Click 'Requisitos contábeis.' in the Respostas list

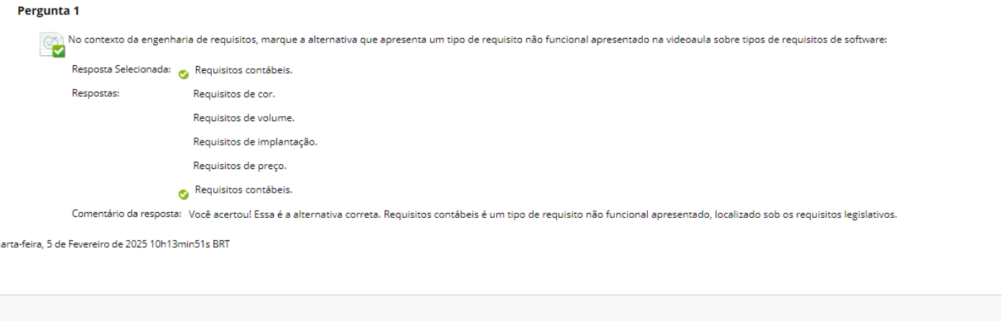coord(243,189)
